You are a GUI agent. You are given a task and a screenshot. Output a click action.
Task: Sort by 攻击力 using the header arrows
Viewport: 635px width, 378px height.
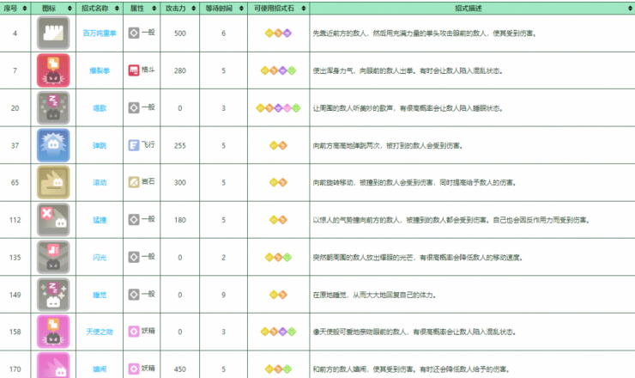pyautogui.click(x=194, y=7)
